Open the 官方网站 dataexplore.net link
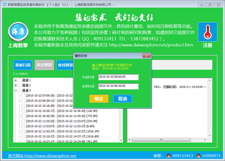The height and width of the screenshot is (161, 225). 42,156
